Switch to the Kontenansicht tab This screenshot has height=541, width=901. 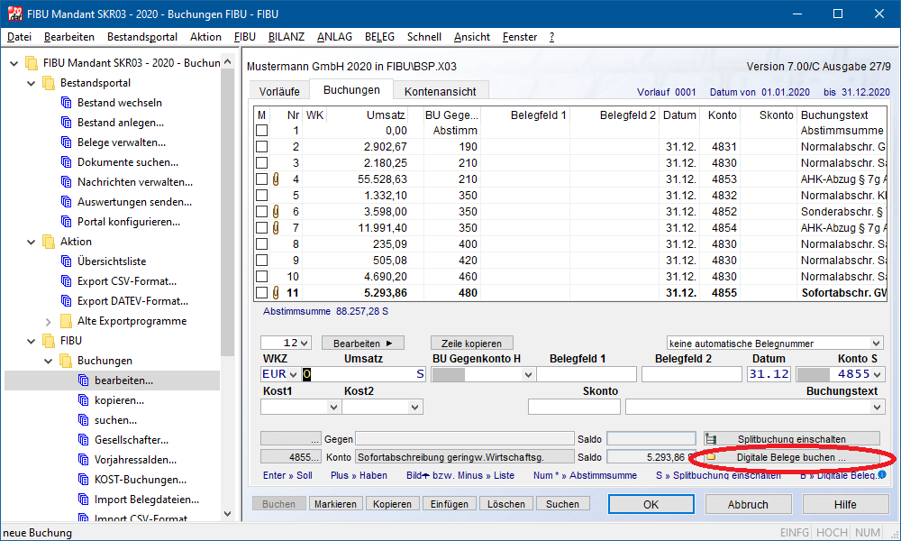(x=441, y=91)
